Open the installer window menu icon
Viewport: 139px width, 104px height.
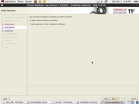(2, 5)
